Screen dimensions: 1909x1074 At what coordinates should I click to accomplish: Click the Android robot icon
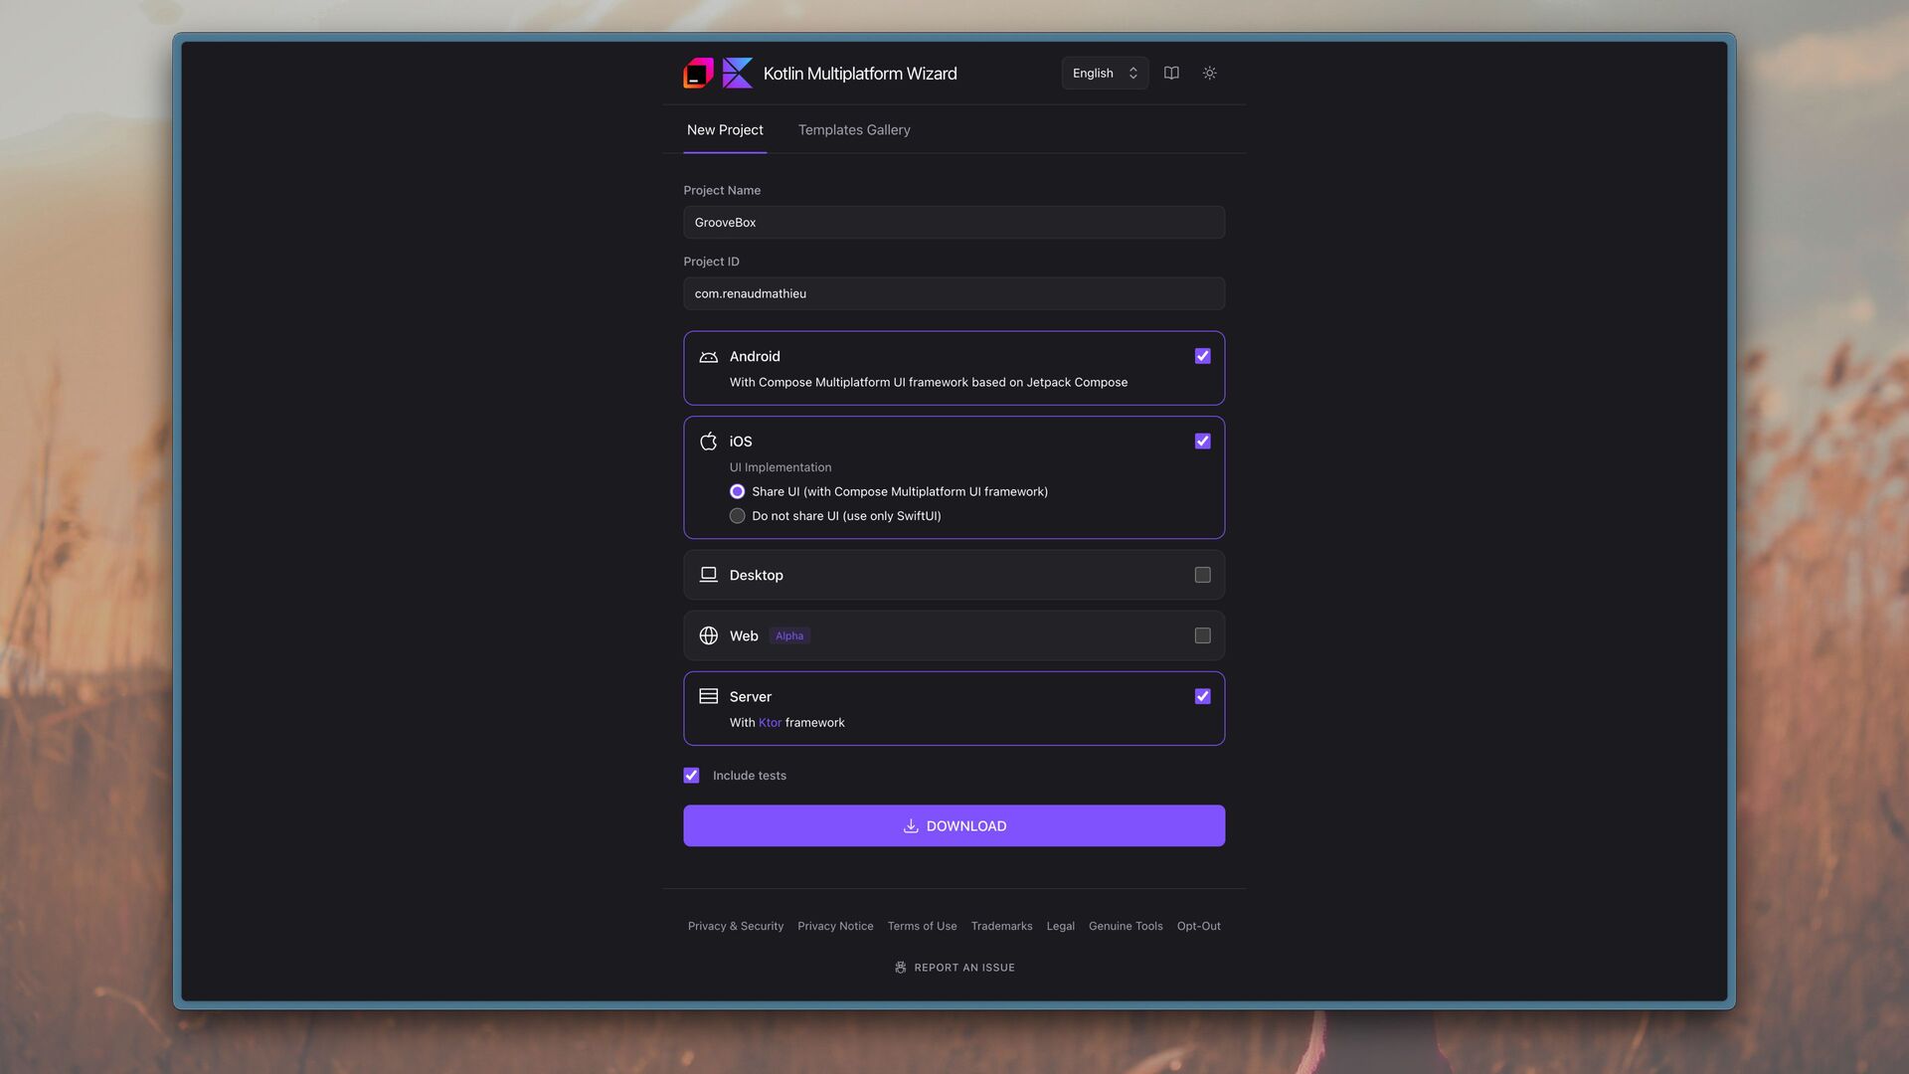708,357
